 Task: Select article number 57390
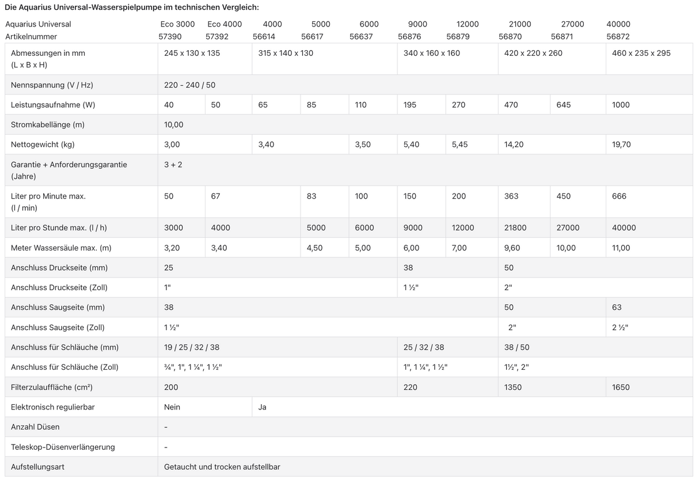[170, 36]
